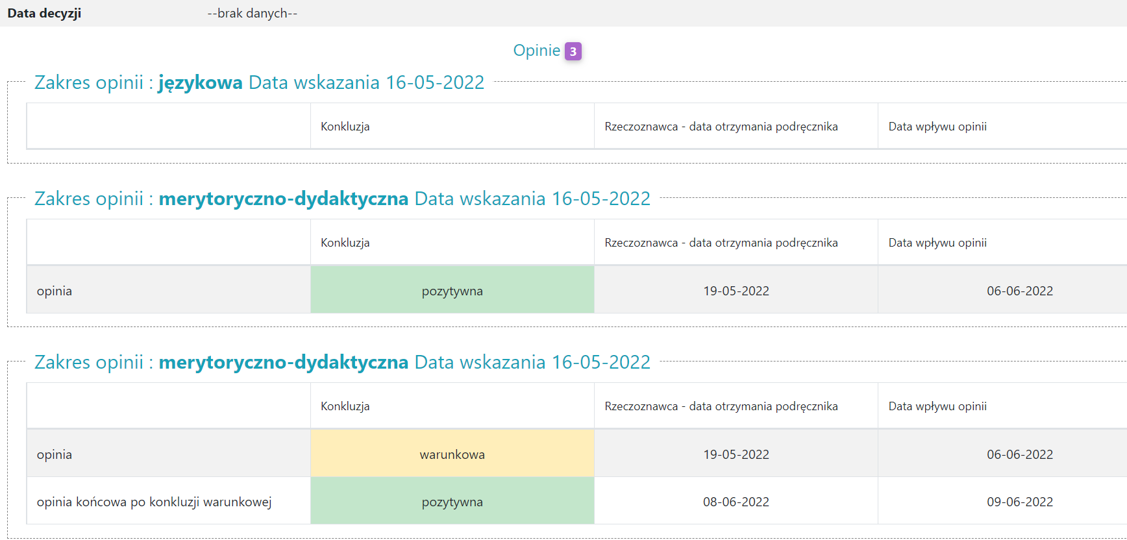Select the --brak danych-- value text

252,14
